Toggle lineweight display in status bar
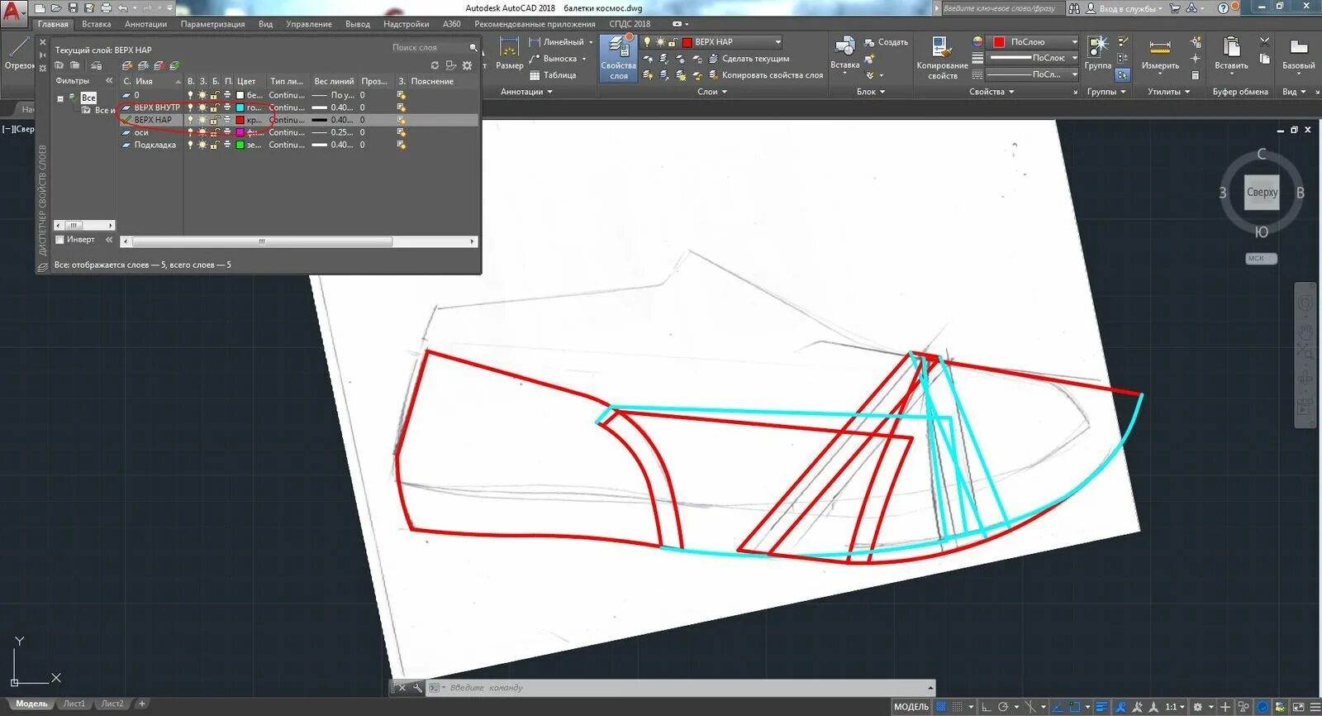The image size is (1322, 716). coord(1101,707)
